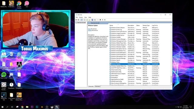Open the Uplay desktop shortcut
This screenshot has height=109, width=194.
(19, 55)
